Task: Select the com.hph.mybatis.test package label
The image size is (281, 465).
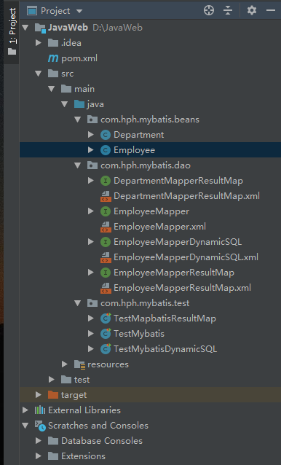Action: point(145,303)
